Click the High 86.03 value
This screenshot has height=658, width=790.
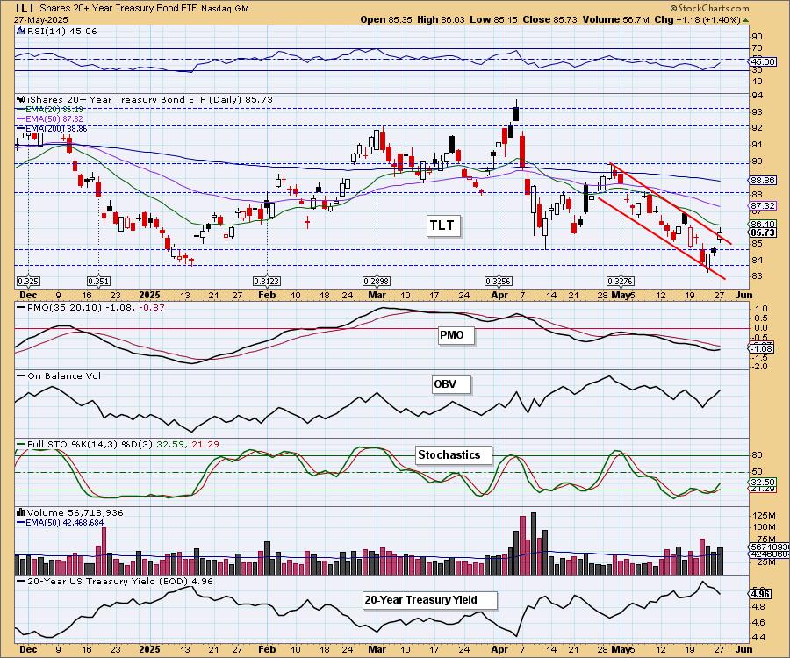click(x=442, y=19)
